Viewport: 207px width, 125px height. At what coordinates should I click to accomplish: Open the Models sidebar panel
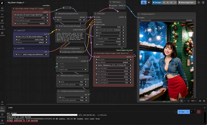pyautogui.click(x=2, y=21)
